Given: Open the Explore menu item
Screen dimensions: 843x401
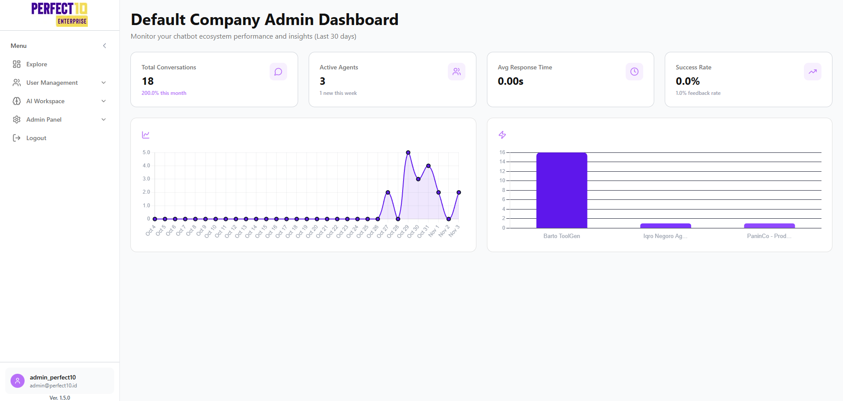Looking at the screenshot, I should coord(60,64).
